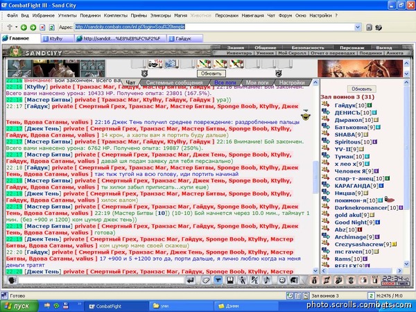Click the green forward navigation arrow

pyautogui.click(x=33, y=27)
